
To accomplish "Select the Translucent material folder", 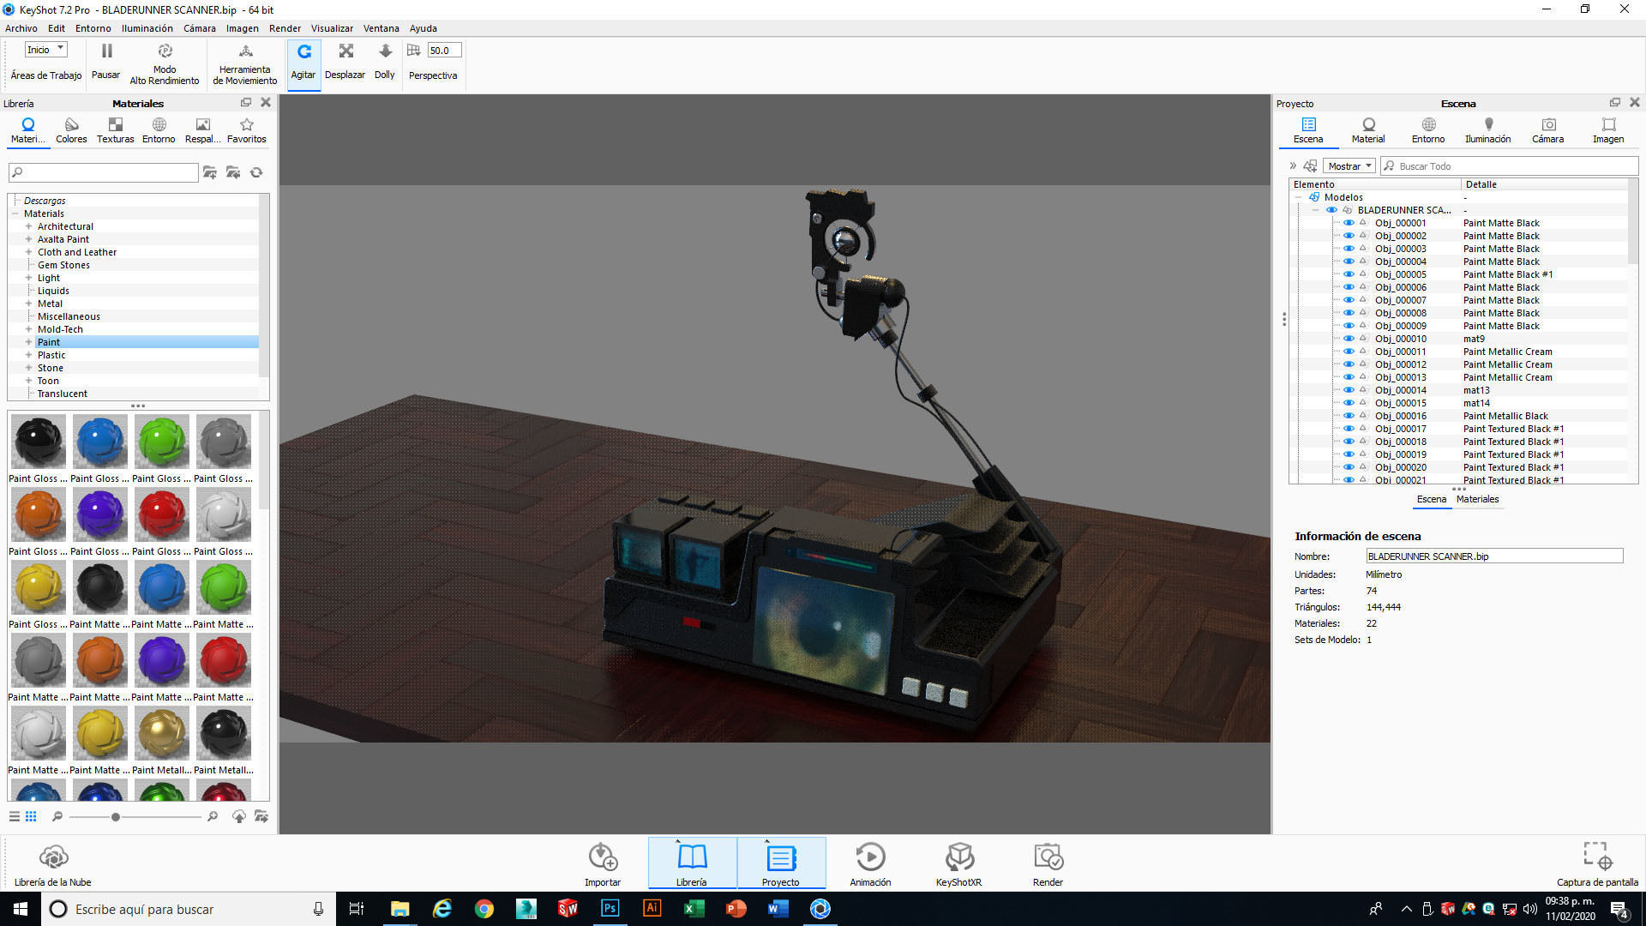I will pos(62,394).
